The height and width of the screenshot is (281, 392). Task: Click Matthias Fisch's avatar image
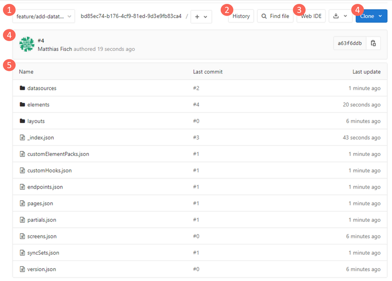click(27, 44)
